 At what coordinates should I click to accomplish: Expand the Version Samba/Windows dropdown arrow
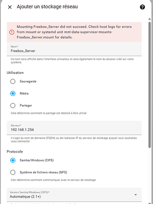(x=135, y=195)
